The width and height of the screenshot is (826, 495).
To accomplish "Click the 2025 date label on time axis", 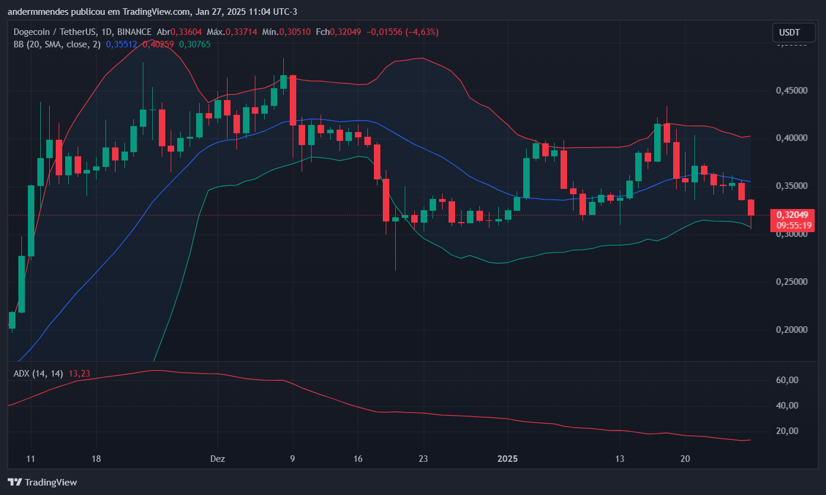I will click(x=508, y=459).
